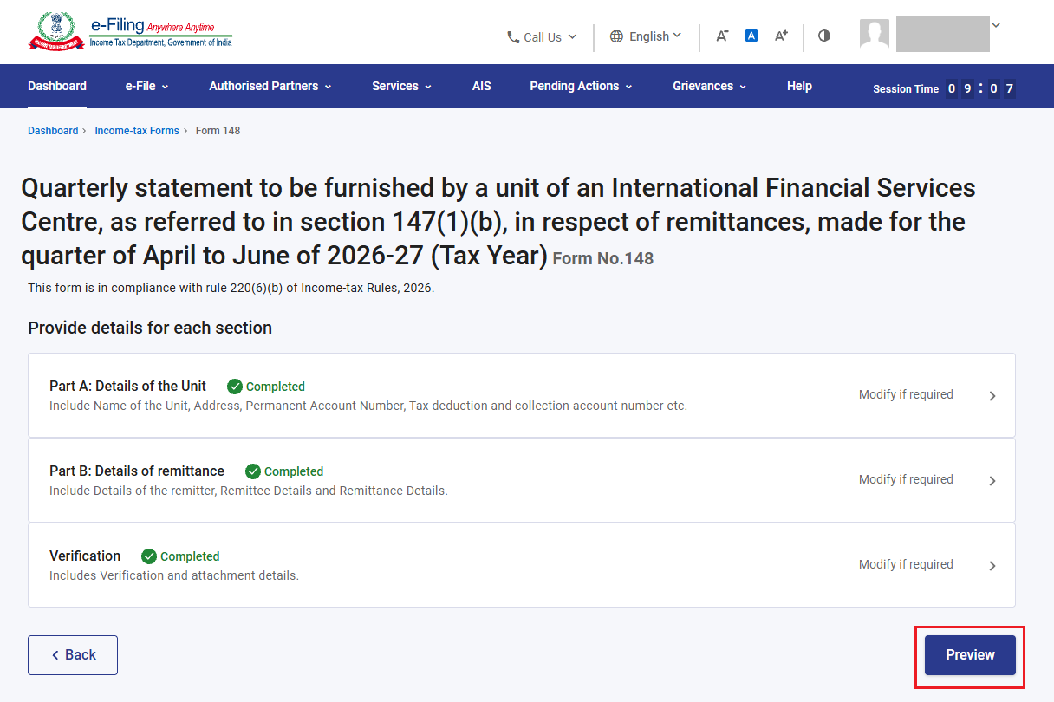Open Income-tax Forms breadcrumb link
1054x702 pixels.
[x=137, y=131]
